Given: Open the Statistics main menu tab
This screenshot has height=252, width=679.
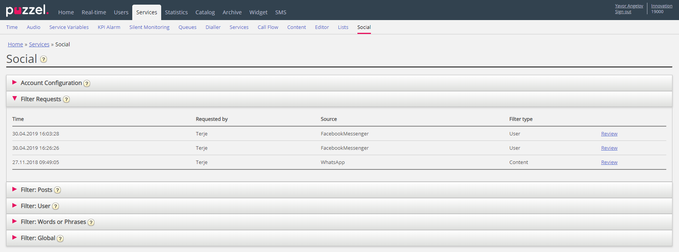Looking at the screenshot, I should click(176, 12).
